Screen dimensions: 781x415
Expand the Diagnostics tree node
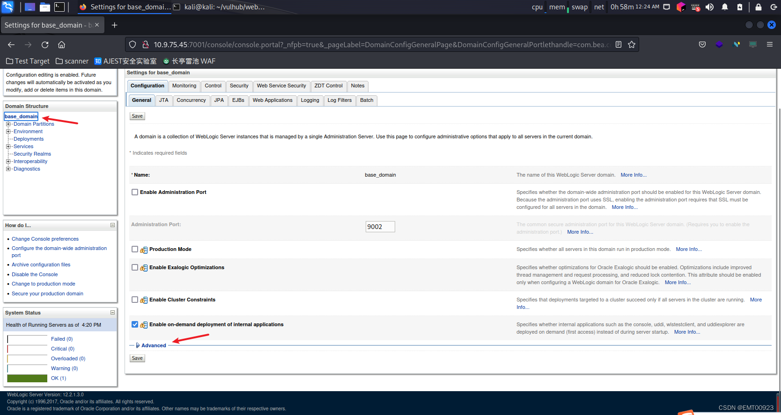click(x=8, y=169)
